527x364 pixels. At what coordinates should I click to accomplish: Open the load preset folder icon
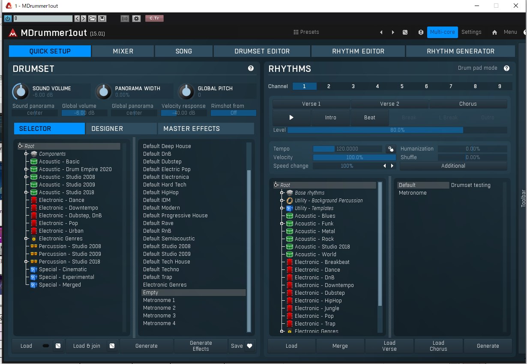point(92,18)
